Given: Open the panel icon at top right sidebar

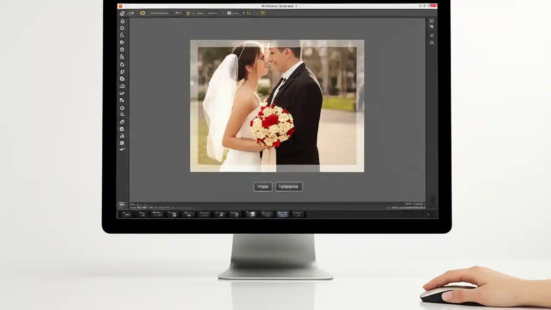Looking at the screenshot, I should pyautogui.click(x=431, y=20).
